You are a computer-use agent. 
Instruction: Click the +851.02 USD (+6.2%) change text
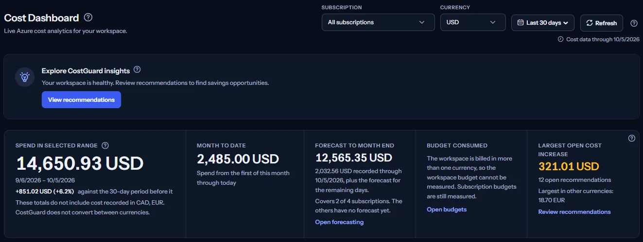[45, 192]
